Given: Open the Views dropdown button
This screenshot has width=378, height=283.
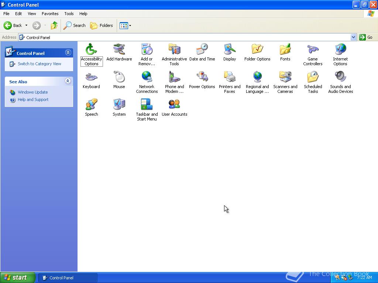Looking at the screenshot, I should pyautogui.click(x=126, y=25).
